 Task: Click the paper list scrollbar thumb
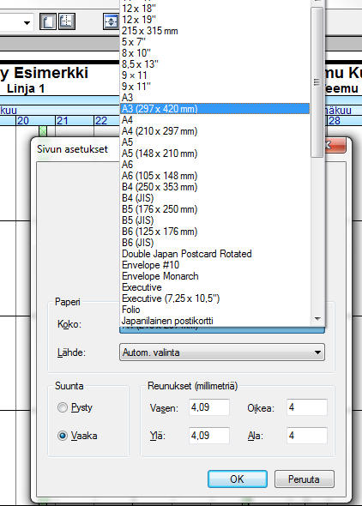pos(317,82)
